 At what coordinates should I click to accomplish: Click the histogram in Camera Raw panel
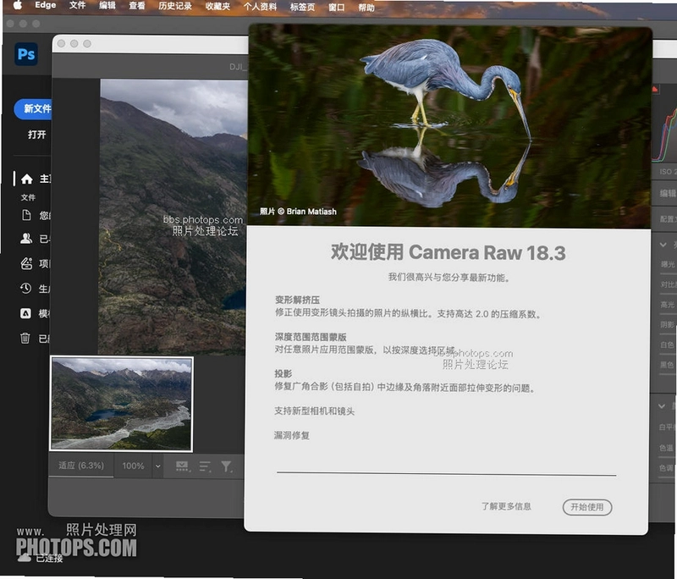pos(664,123)
